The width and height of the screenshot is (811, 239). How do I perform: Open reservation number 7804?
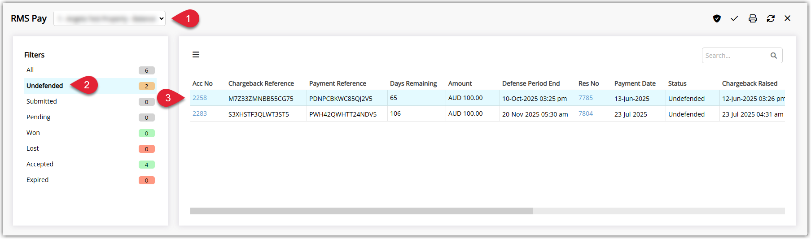coord(586,113)
